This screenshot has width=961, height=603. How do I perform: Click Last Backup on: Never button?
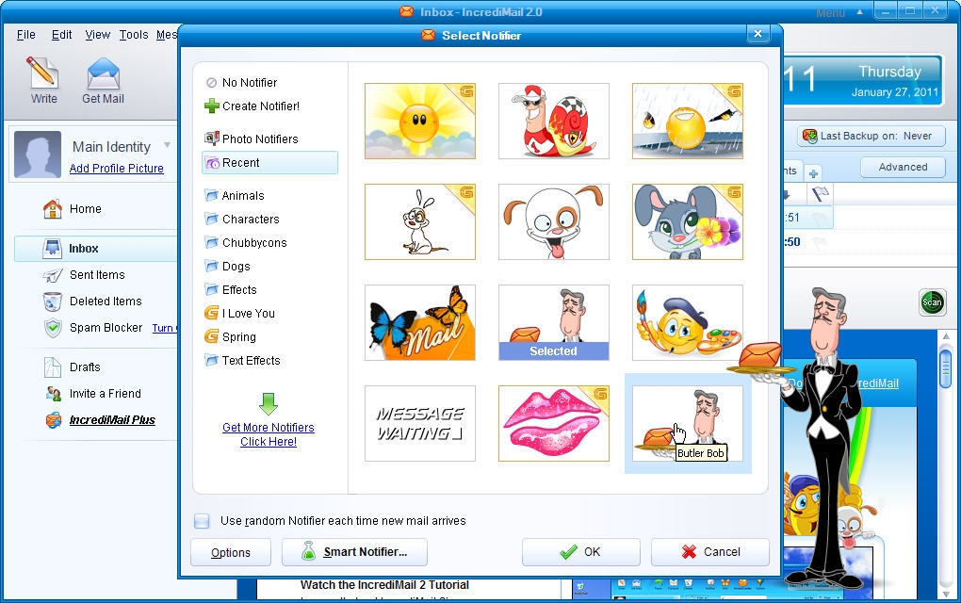pyautogui.click(x=871, y=136)
